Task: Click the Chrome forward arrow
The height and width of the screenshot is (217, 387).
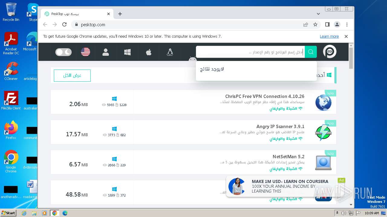Action: pyautogui.click(x=55, y=25)
